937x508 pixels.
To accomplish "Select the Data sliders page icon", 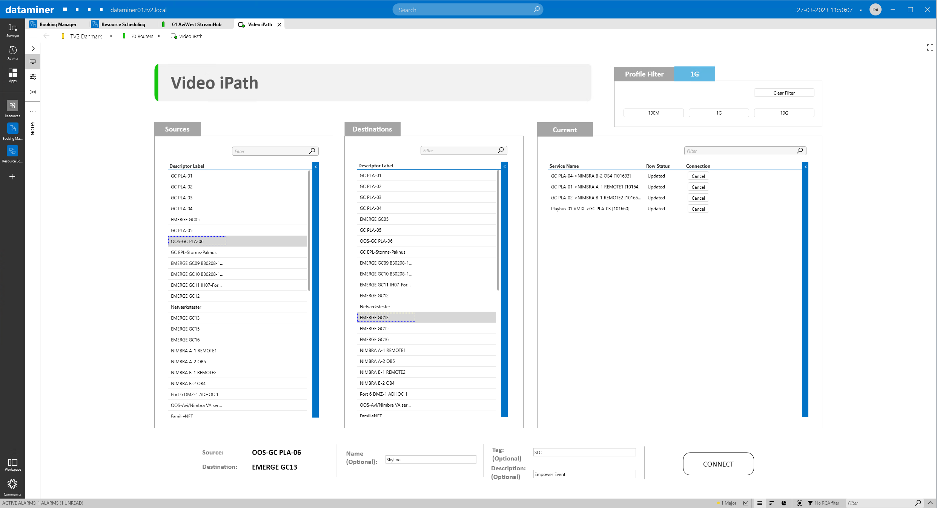I will click(x=33, y=77).
